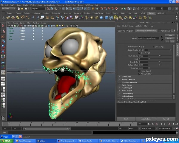
Task: Click the Surface Offset slider handle
Action: coord(160,65)
